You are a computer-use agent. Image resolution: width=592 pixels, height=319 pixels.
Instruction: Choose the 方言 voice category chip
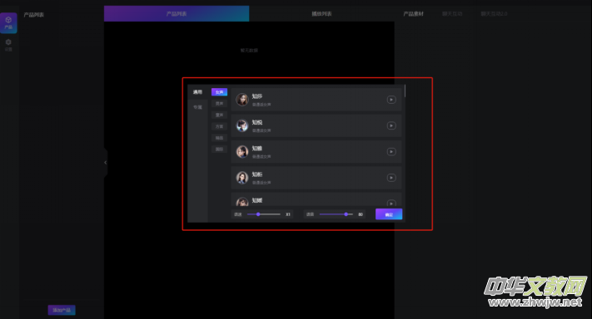tap(219, 126)
